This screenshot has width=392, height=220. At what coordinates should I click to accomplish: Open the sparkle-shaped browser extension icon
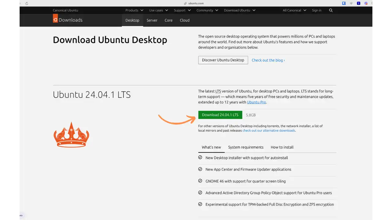[366, 3]
